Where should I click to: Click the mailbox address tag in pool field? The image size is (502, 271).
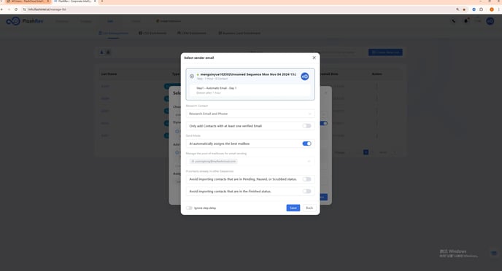213,162
